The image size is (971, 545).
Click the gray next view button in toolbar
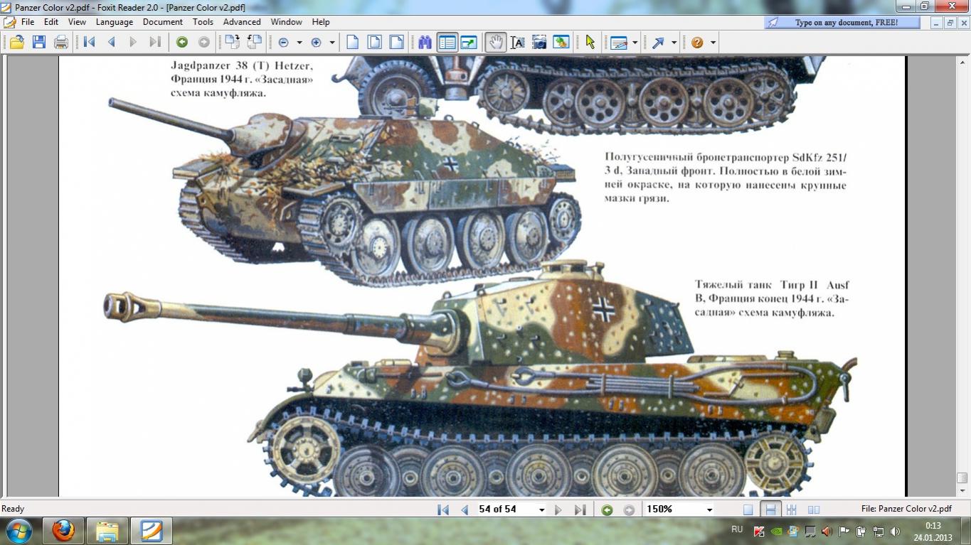[204, 43]
